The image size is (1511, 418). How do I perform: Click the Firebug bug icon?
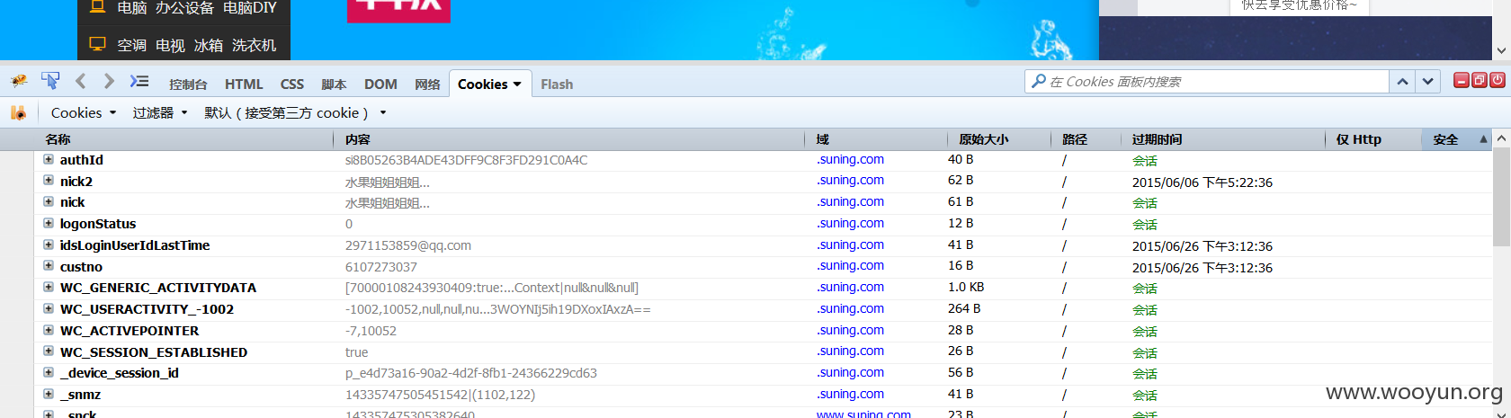[x=19, y=82]
